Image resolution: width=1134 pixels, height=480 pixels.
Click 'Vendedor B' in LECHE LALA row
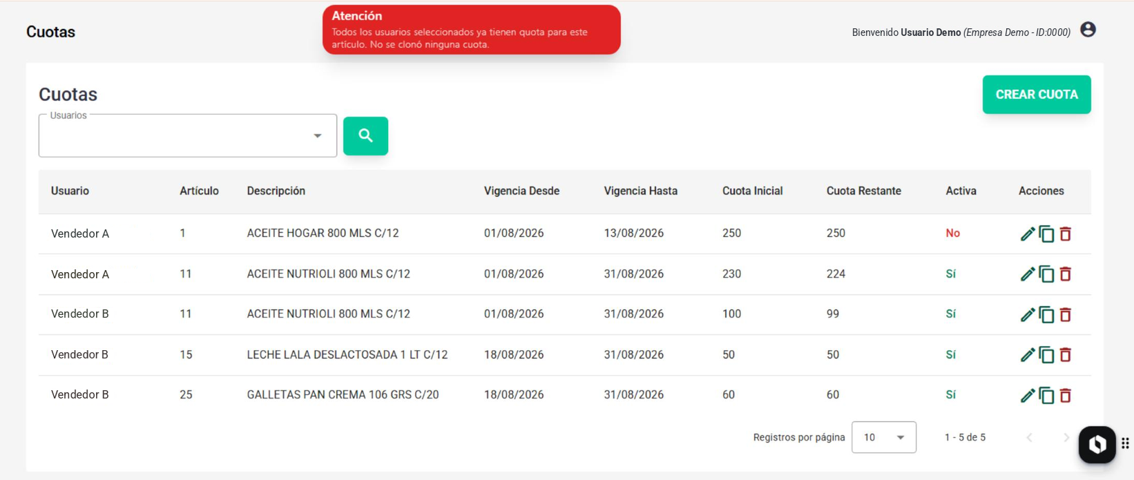click(79, 355)
